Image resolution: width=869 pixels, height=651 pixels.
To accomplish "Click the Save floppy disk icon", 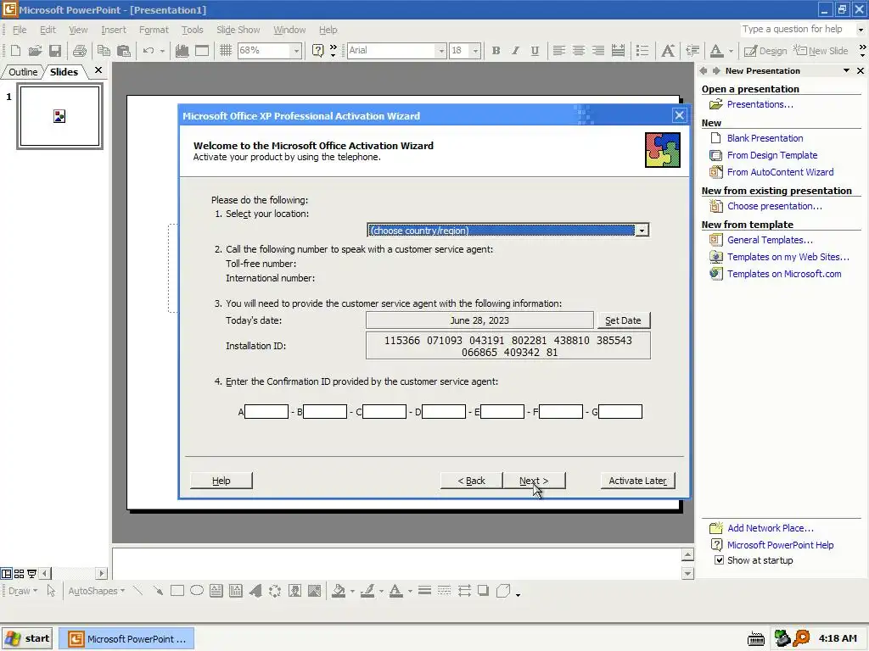I will click(55, 50).
